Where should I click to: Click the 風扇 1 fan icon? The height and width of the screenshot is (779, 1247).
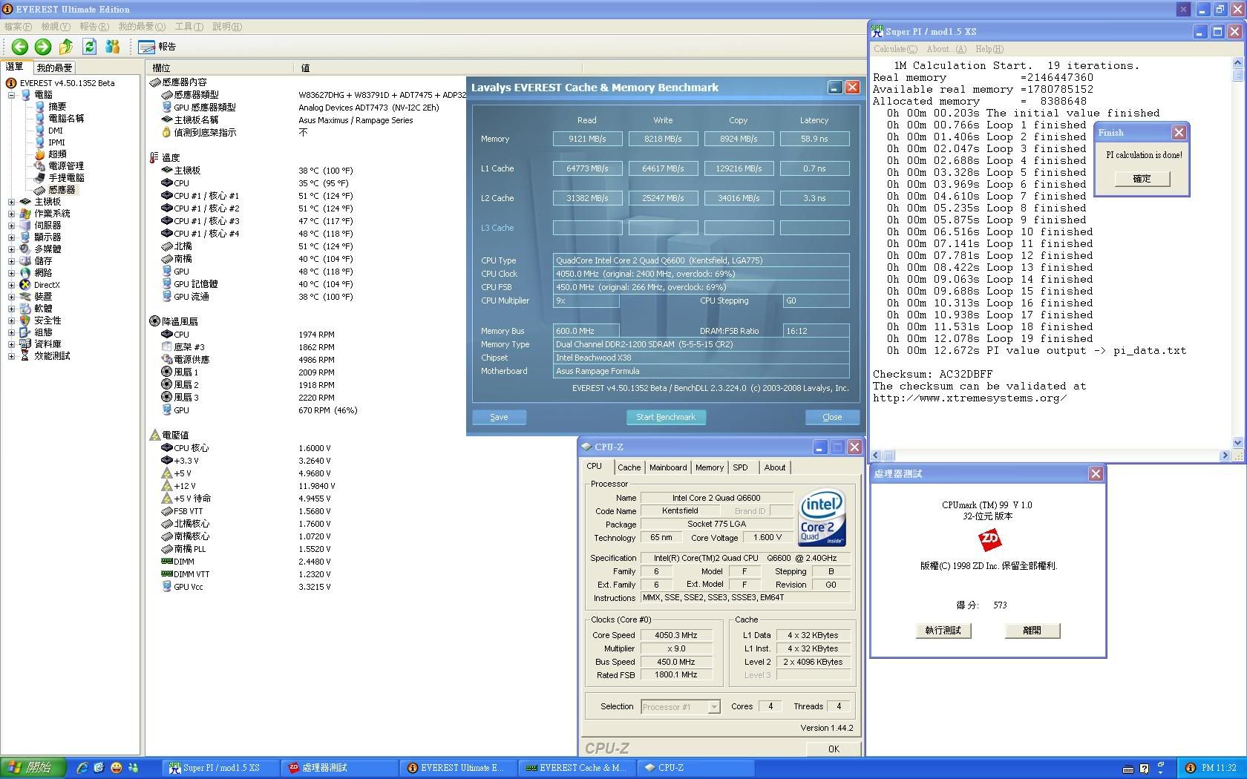click(167, 372)
